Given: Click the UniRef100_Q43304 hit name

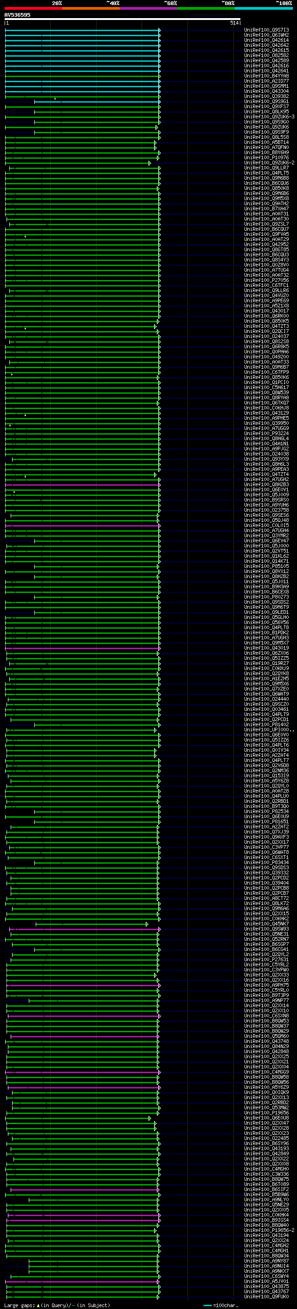Looking at the screenshot, I should [266, 91].
